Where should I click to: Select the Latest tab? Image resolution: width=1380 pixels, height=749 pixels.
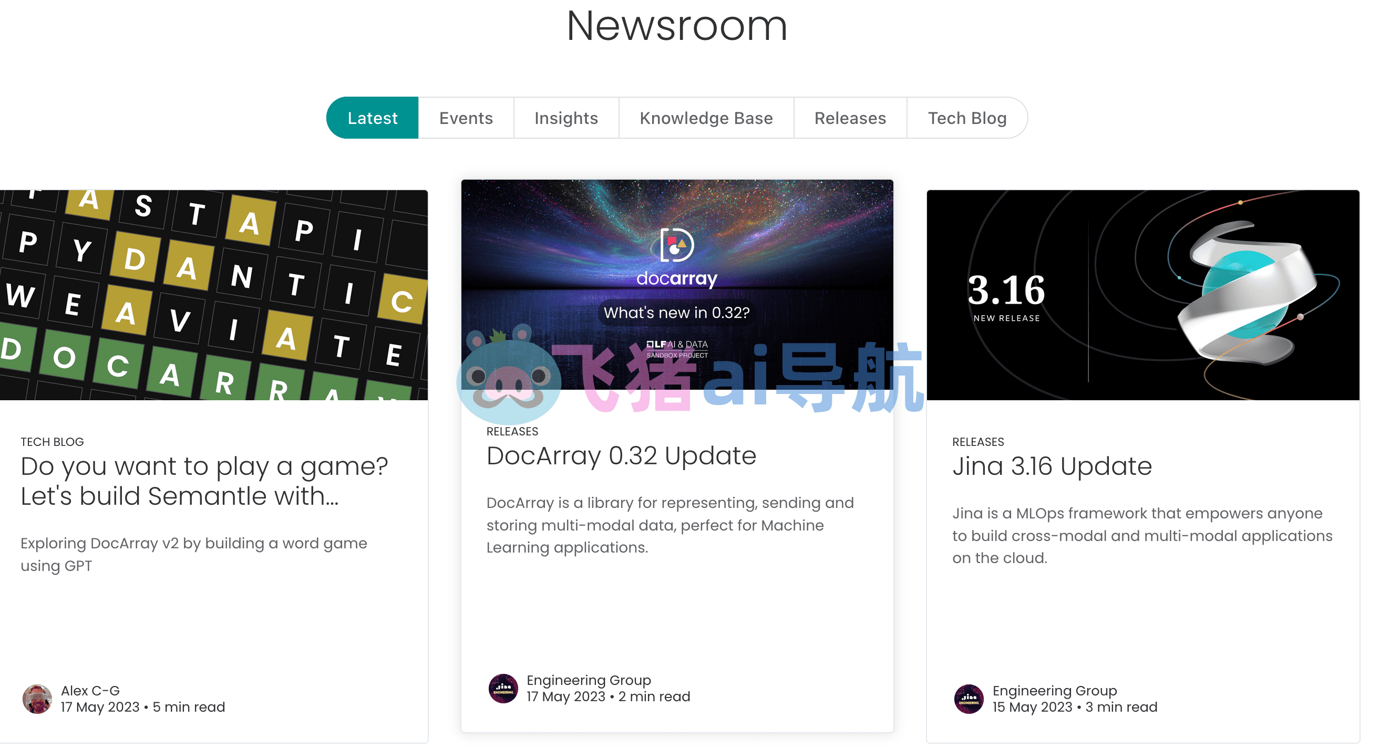pyautogui.click(x=372, y=118)
